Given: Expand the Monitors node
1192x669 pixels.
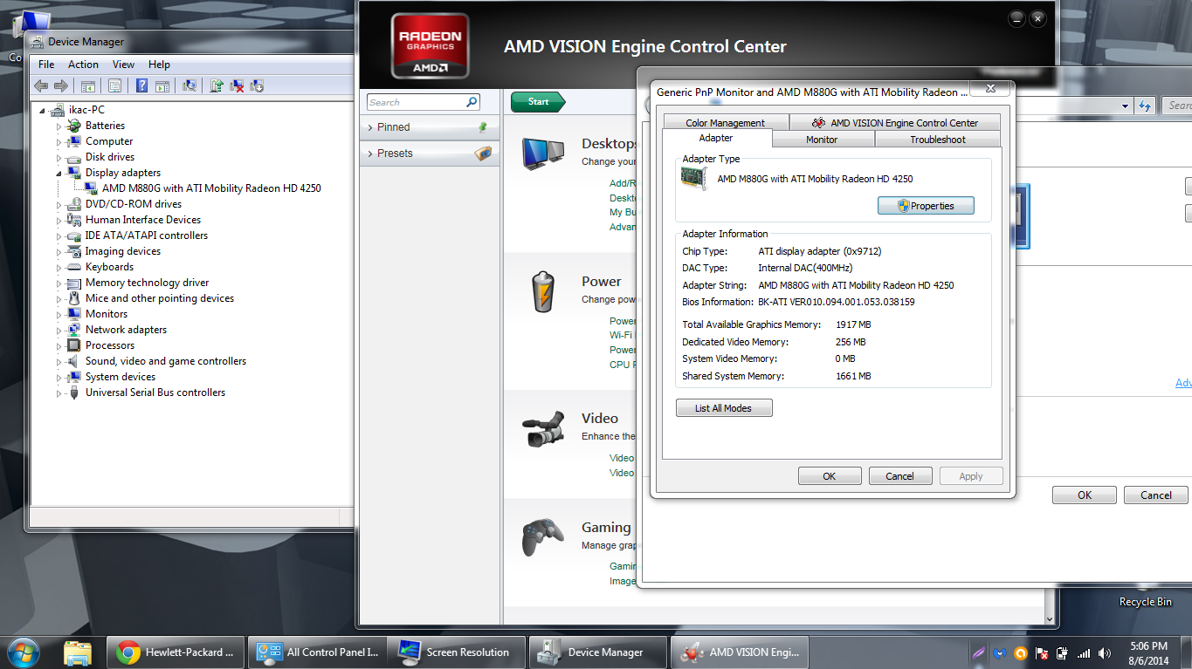Looking at the screenshot, I should [59, 315].
